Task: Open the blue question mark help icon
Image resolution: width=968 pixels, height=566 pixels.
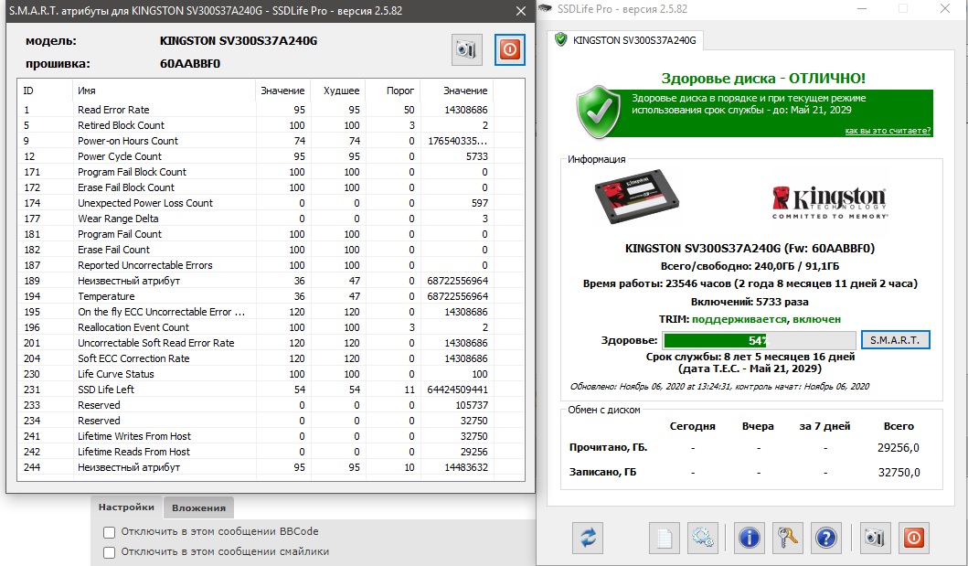Action: [x=826, y=538]
